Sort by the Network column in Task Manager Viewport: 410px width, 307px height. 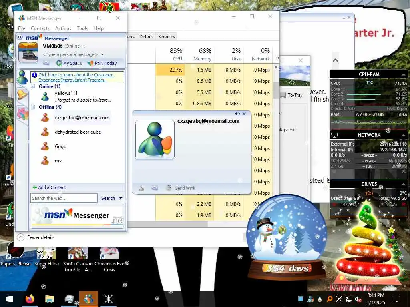click(x=258, y=54)
